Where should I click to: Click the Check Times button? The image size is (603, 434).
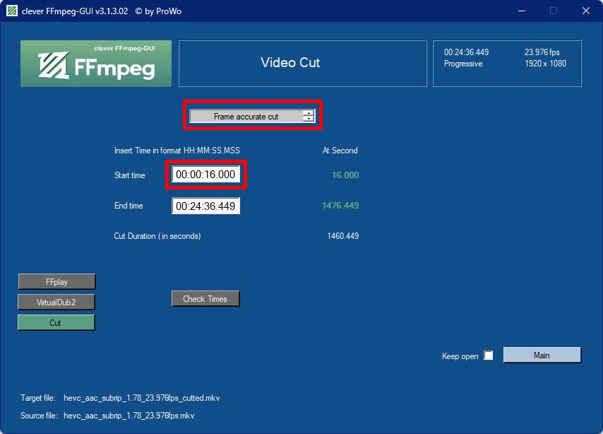coord(205,299)
